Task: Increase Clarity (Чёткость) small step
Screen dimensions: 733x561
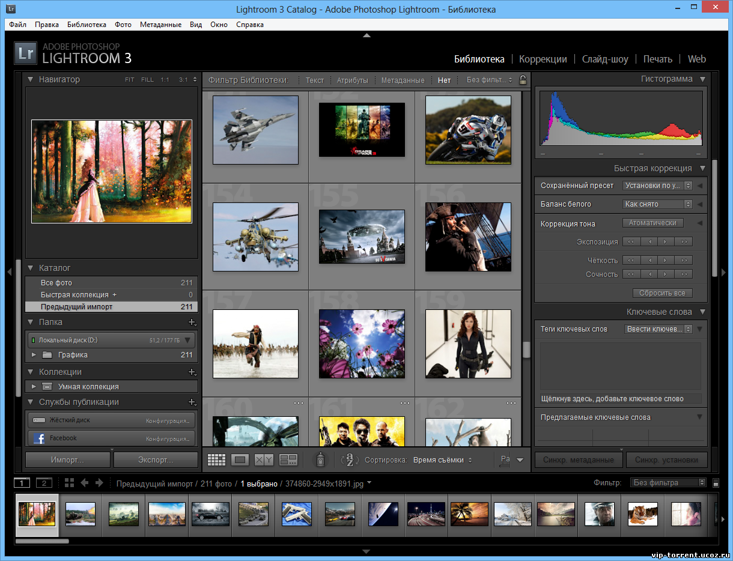Action: tap(666, 260)
